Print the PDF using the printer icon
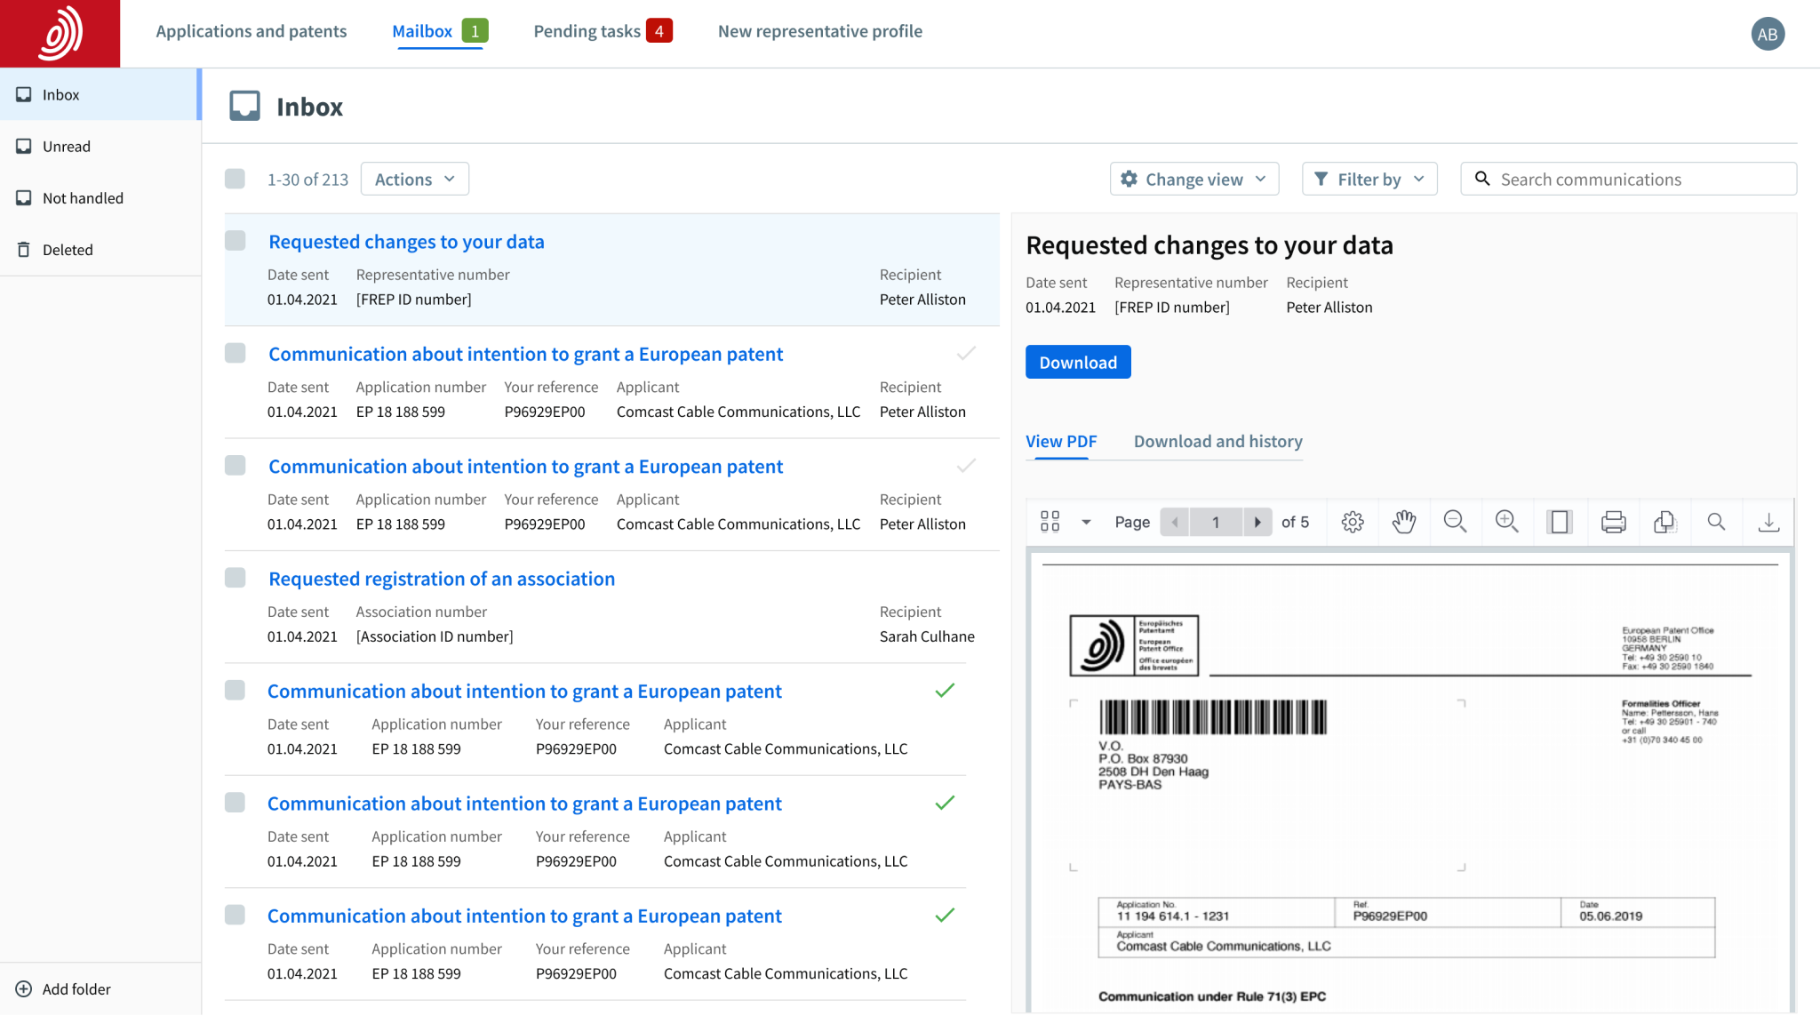1820x1016 pixels. (1613, 522)
